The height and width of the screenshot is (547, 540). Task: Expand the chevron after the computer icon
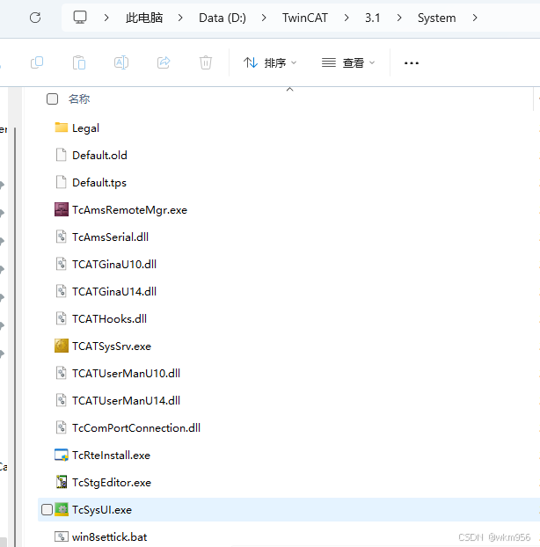[x=106, y=18]
